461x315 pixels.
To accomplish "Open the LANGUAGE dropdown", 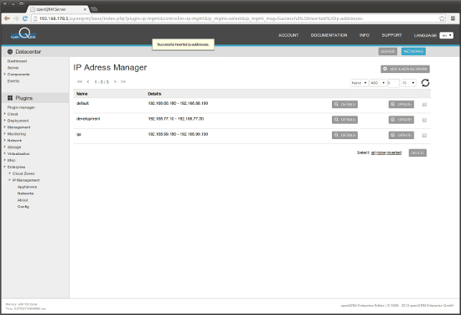I will tap(446, 35).
